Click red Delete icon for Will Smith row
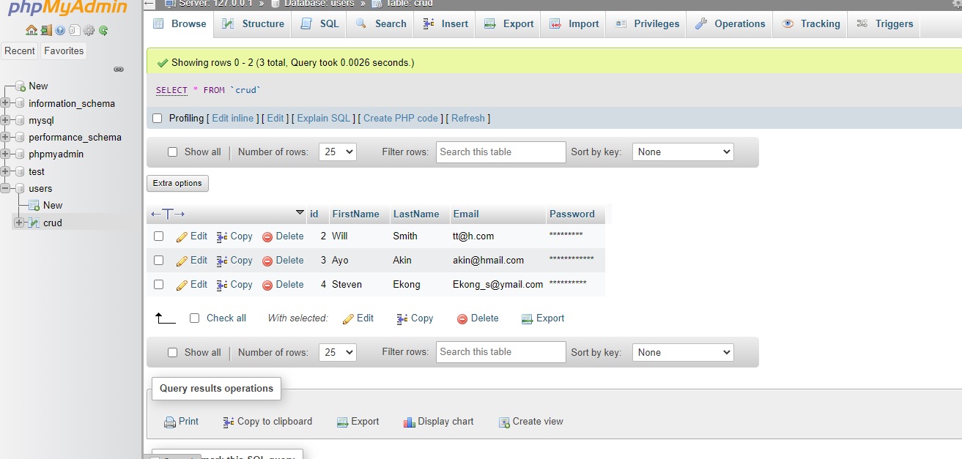This screenshot has height=459, width=962. (x=267, y=236)
